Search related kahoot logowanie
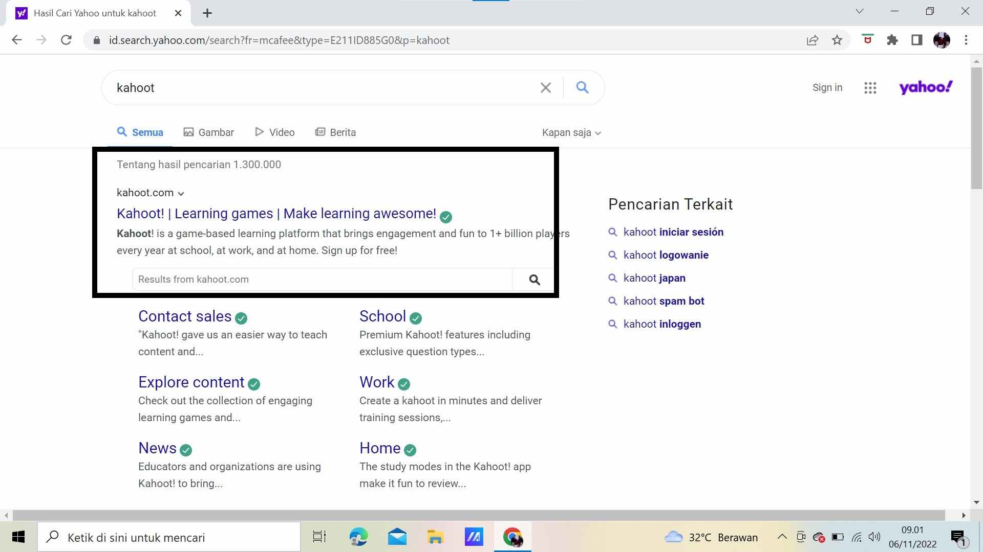 coord(666,255)
